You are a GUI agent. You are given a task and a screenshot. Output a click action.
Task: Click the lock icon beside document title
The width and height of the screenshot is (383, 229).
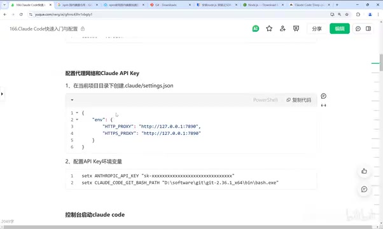click(83, 29)
